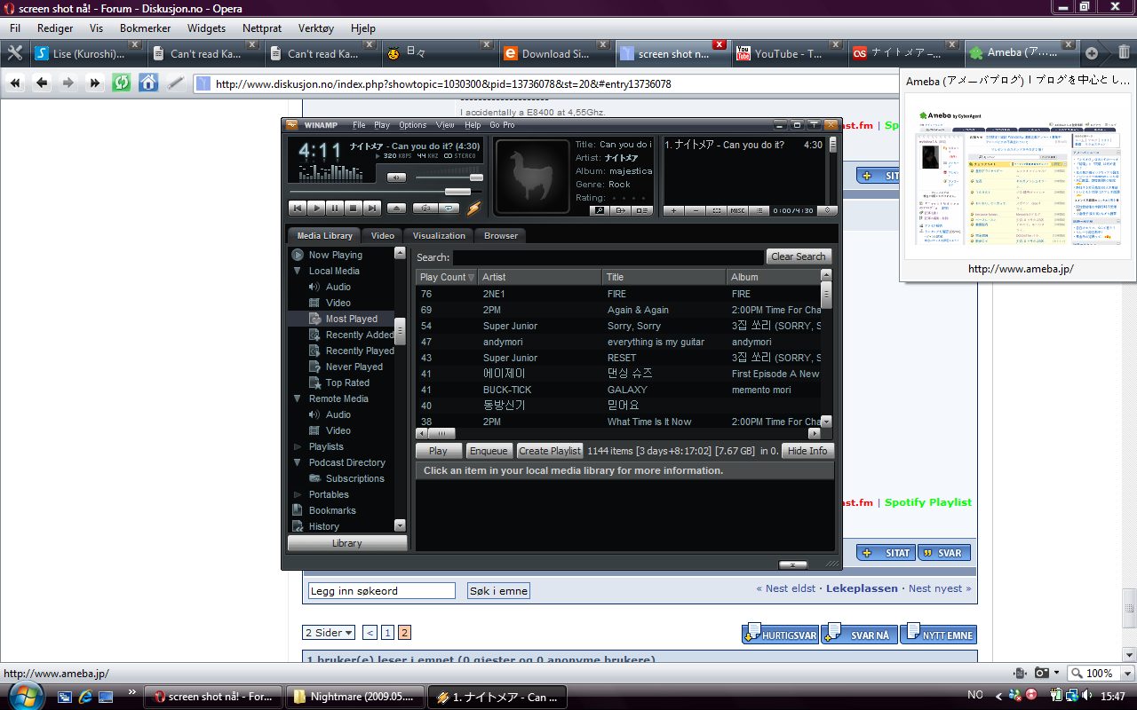The image size is (1137, 710).
Task: Open Winamp File menu
Action: point(359,125)
